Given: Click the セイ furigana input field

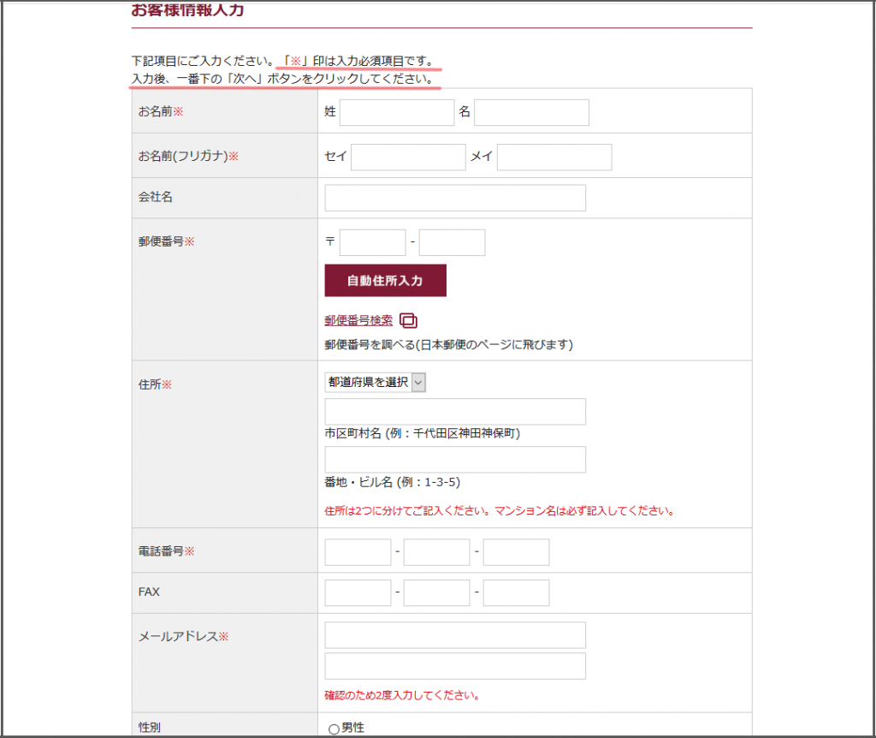Looking at the screenshot, I should 408,158.
